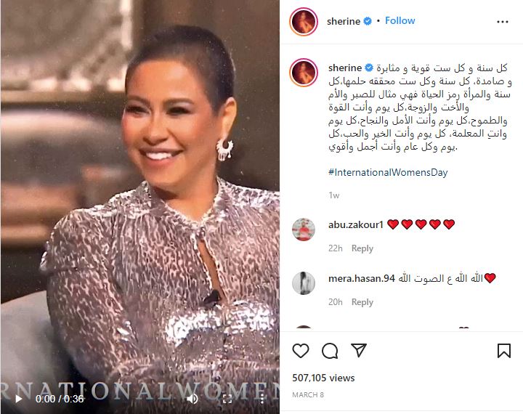This screenshot has height=414, width=523.
Task: Click verified badge next to sherine header
Action: click(368, 21)
